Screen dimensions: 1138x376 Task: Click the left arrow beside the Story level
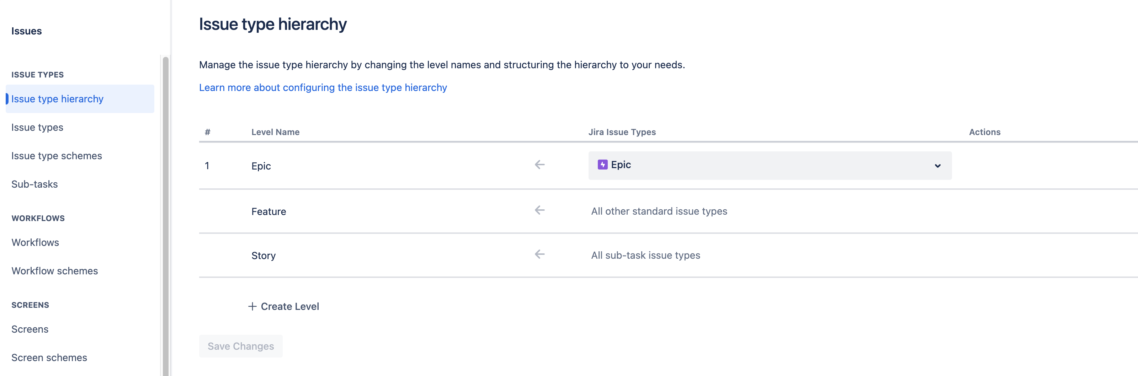coord(539,254)
